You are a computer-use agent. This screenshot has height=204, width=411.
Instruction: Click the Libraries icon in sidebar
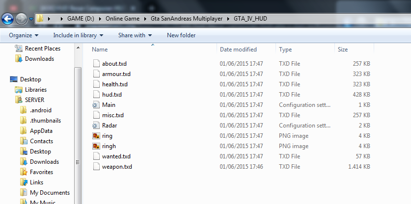coord(19,90)
